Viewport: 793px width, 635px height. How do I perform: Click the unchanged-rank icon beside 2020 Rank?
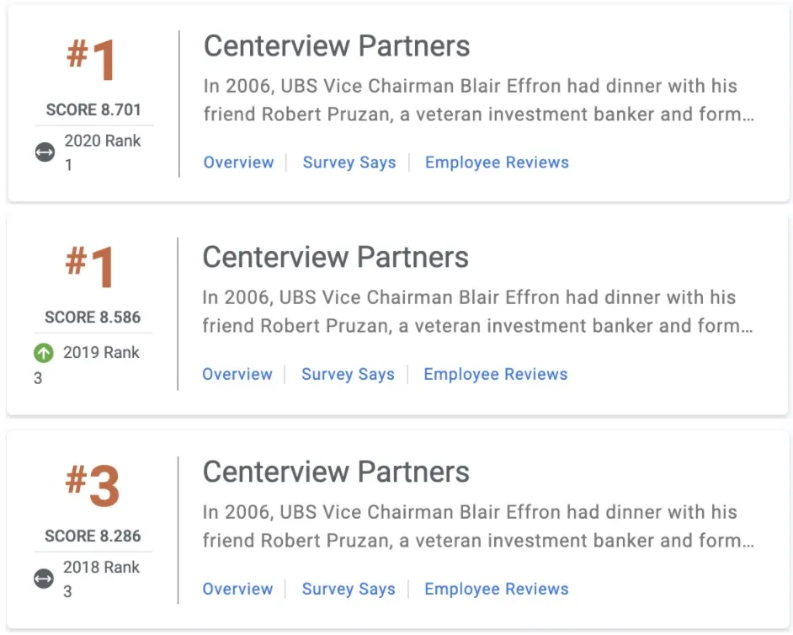[x=45, y=152]
